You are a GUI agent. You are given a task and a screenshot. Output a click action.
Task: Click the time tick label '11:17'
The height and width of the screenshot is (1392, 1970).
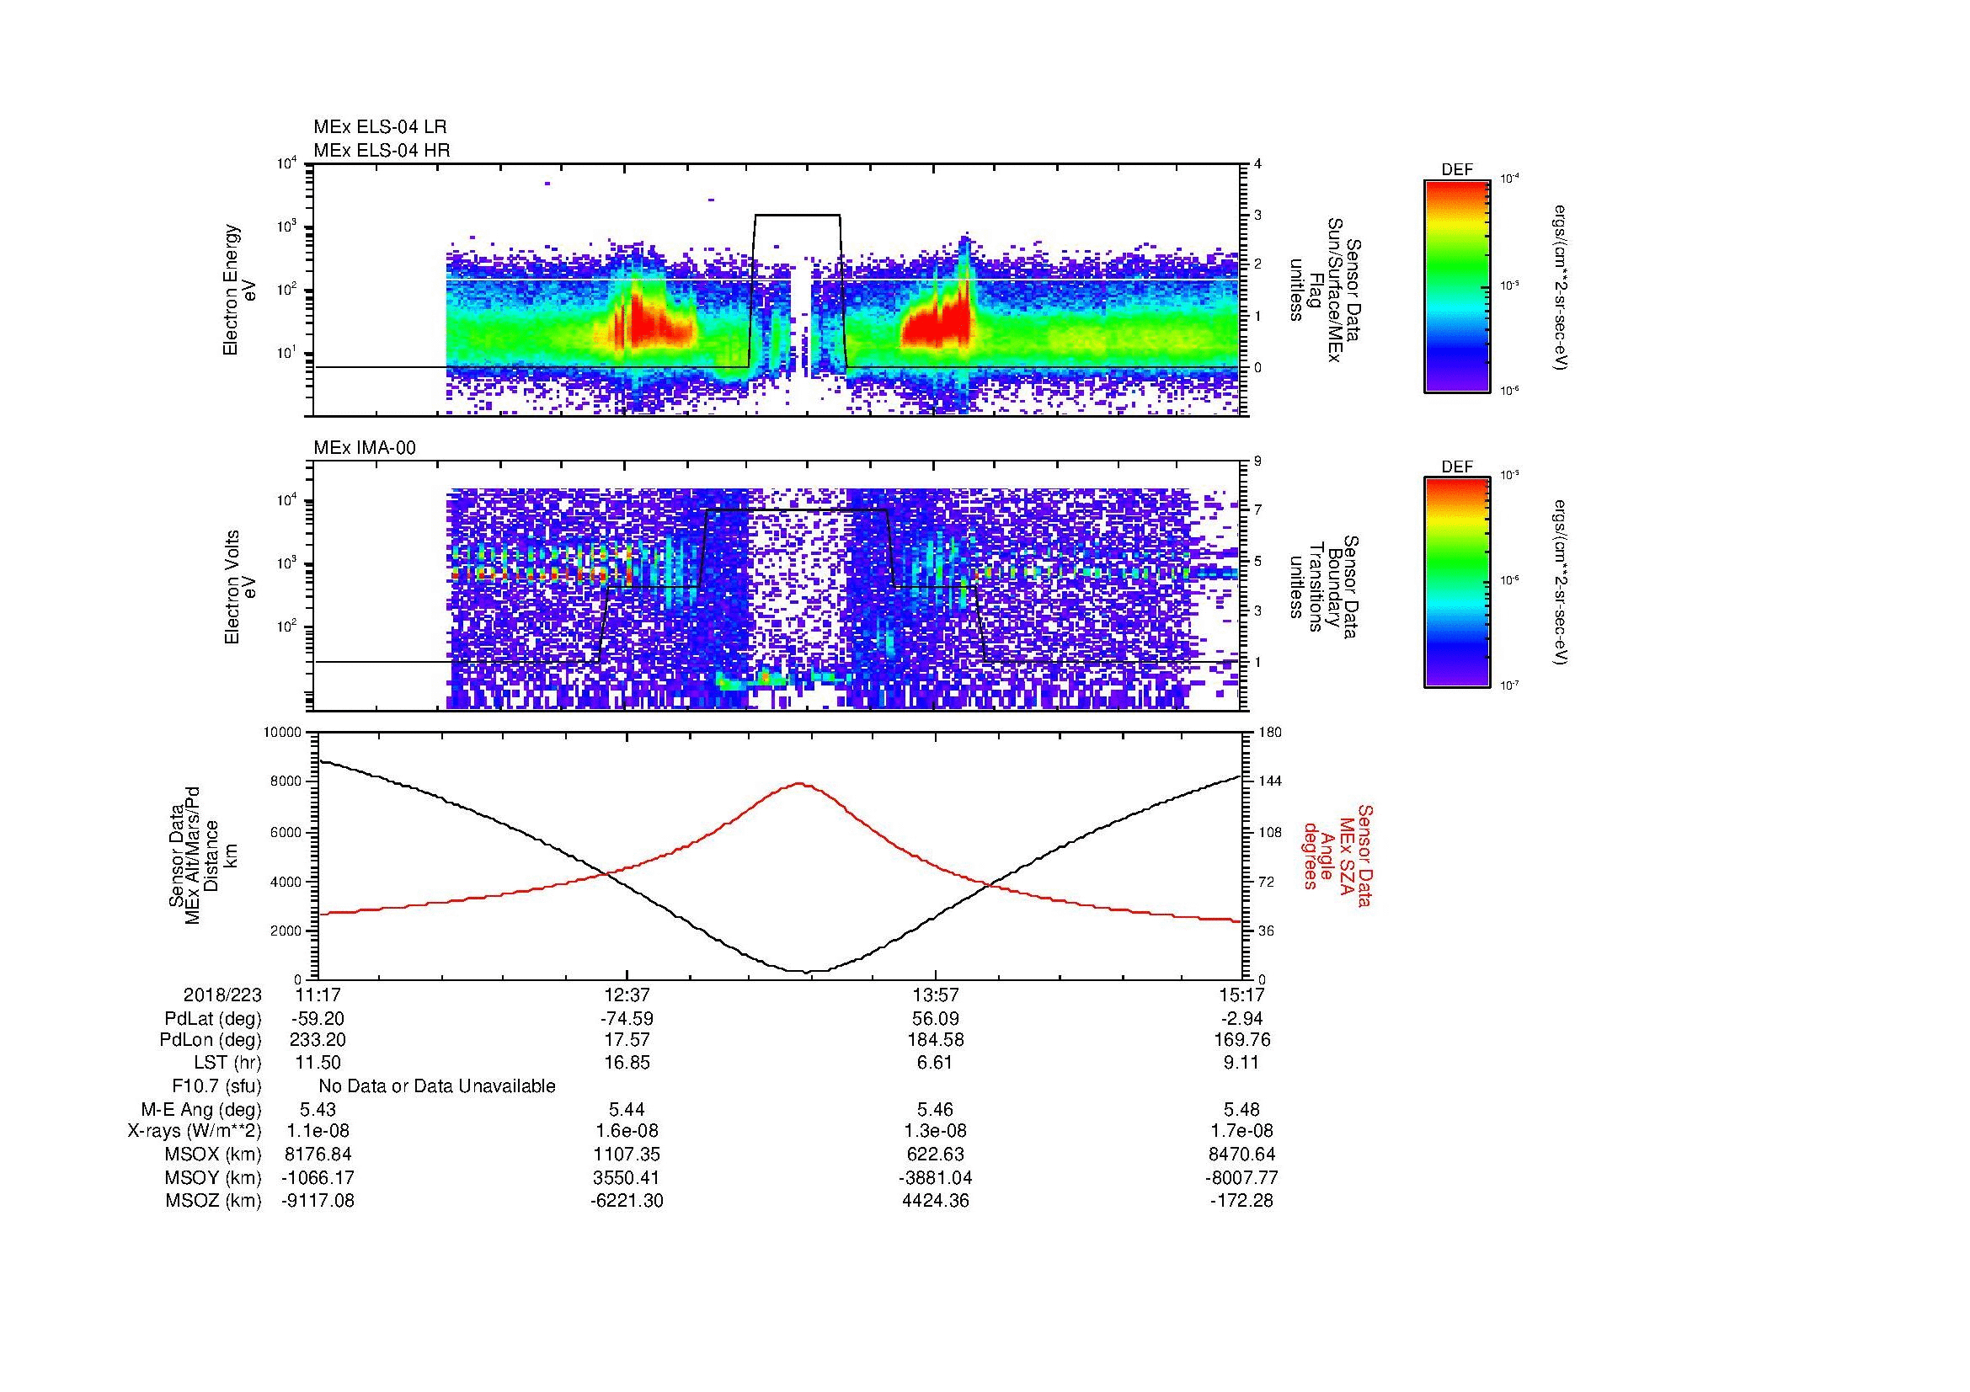[318, 995]
